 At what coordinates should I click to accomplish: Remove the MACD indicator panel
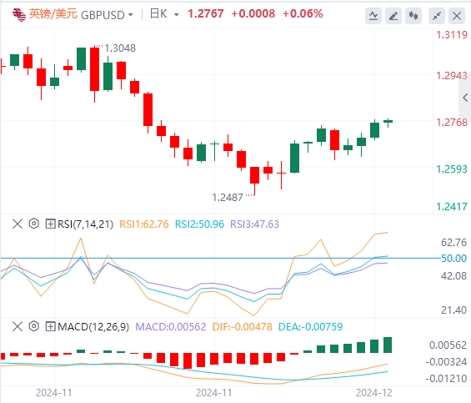(x=18, y=326)
